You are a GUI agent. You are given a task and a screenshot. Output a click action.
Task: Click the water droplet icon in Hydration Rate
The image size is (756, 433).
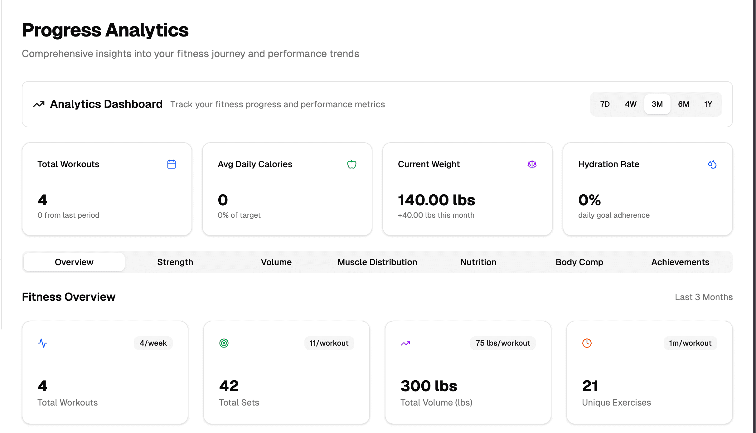[x=712, y=164]
